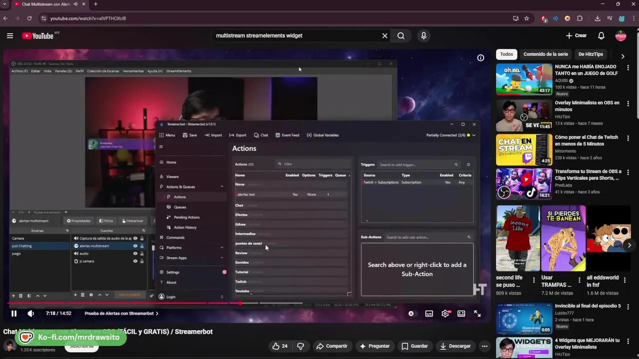
Task: Open YouTube notifications bell
Action: [x=602, y=36]
